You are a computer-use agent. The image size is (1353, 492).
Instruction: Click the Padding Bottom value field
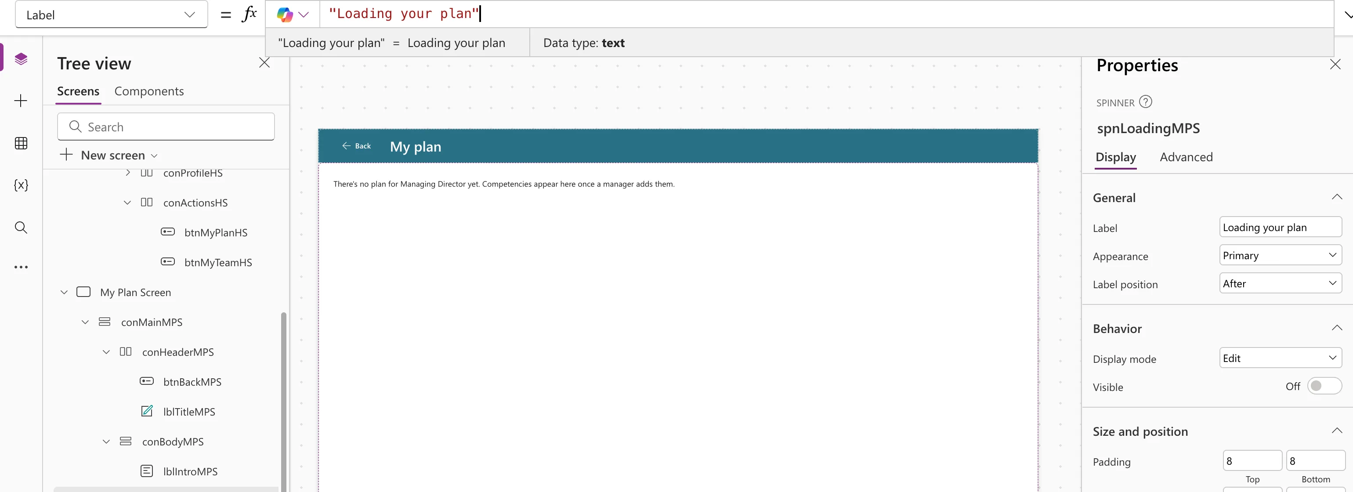(x=1315, y=461)
